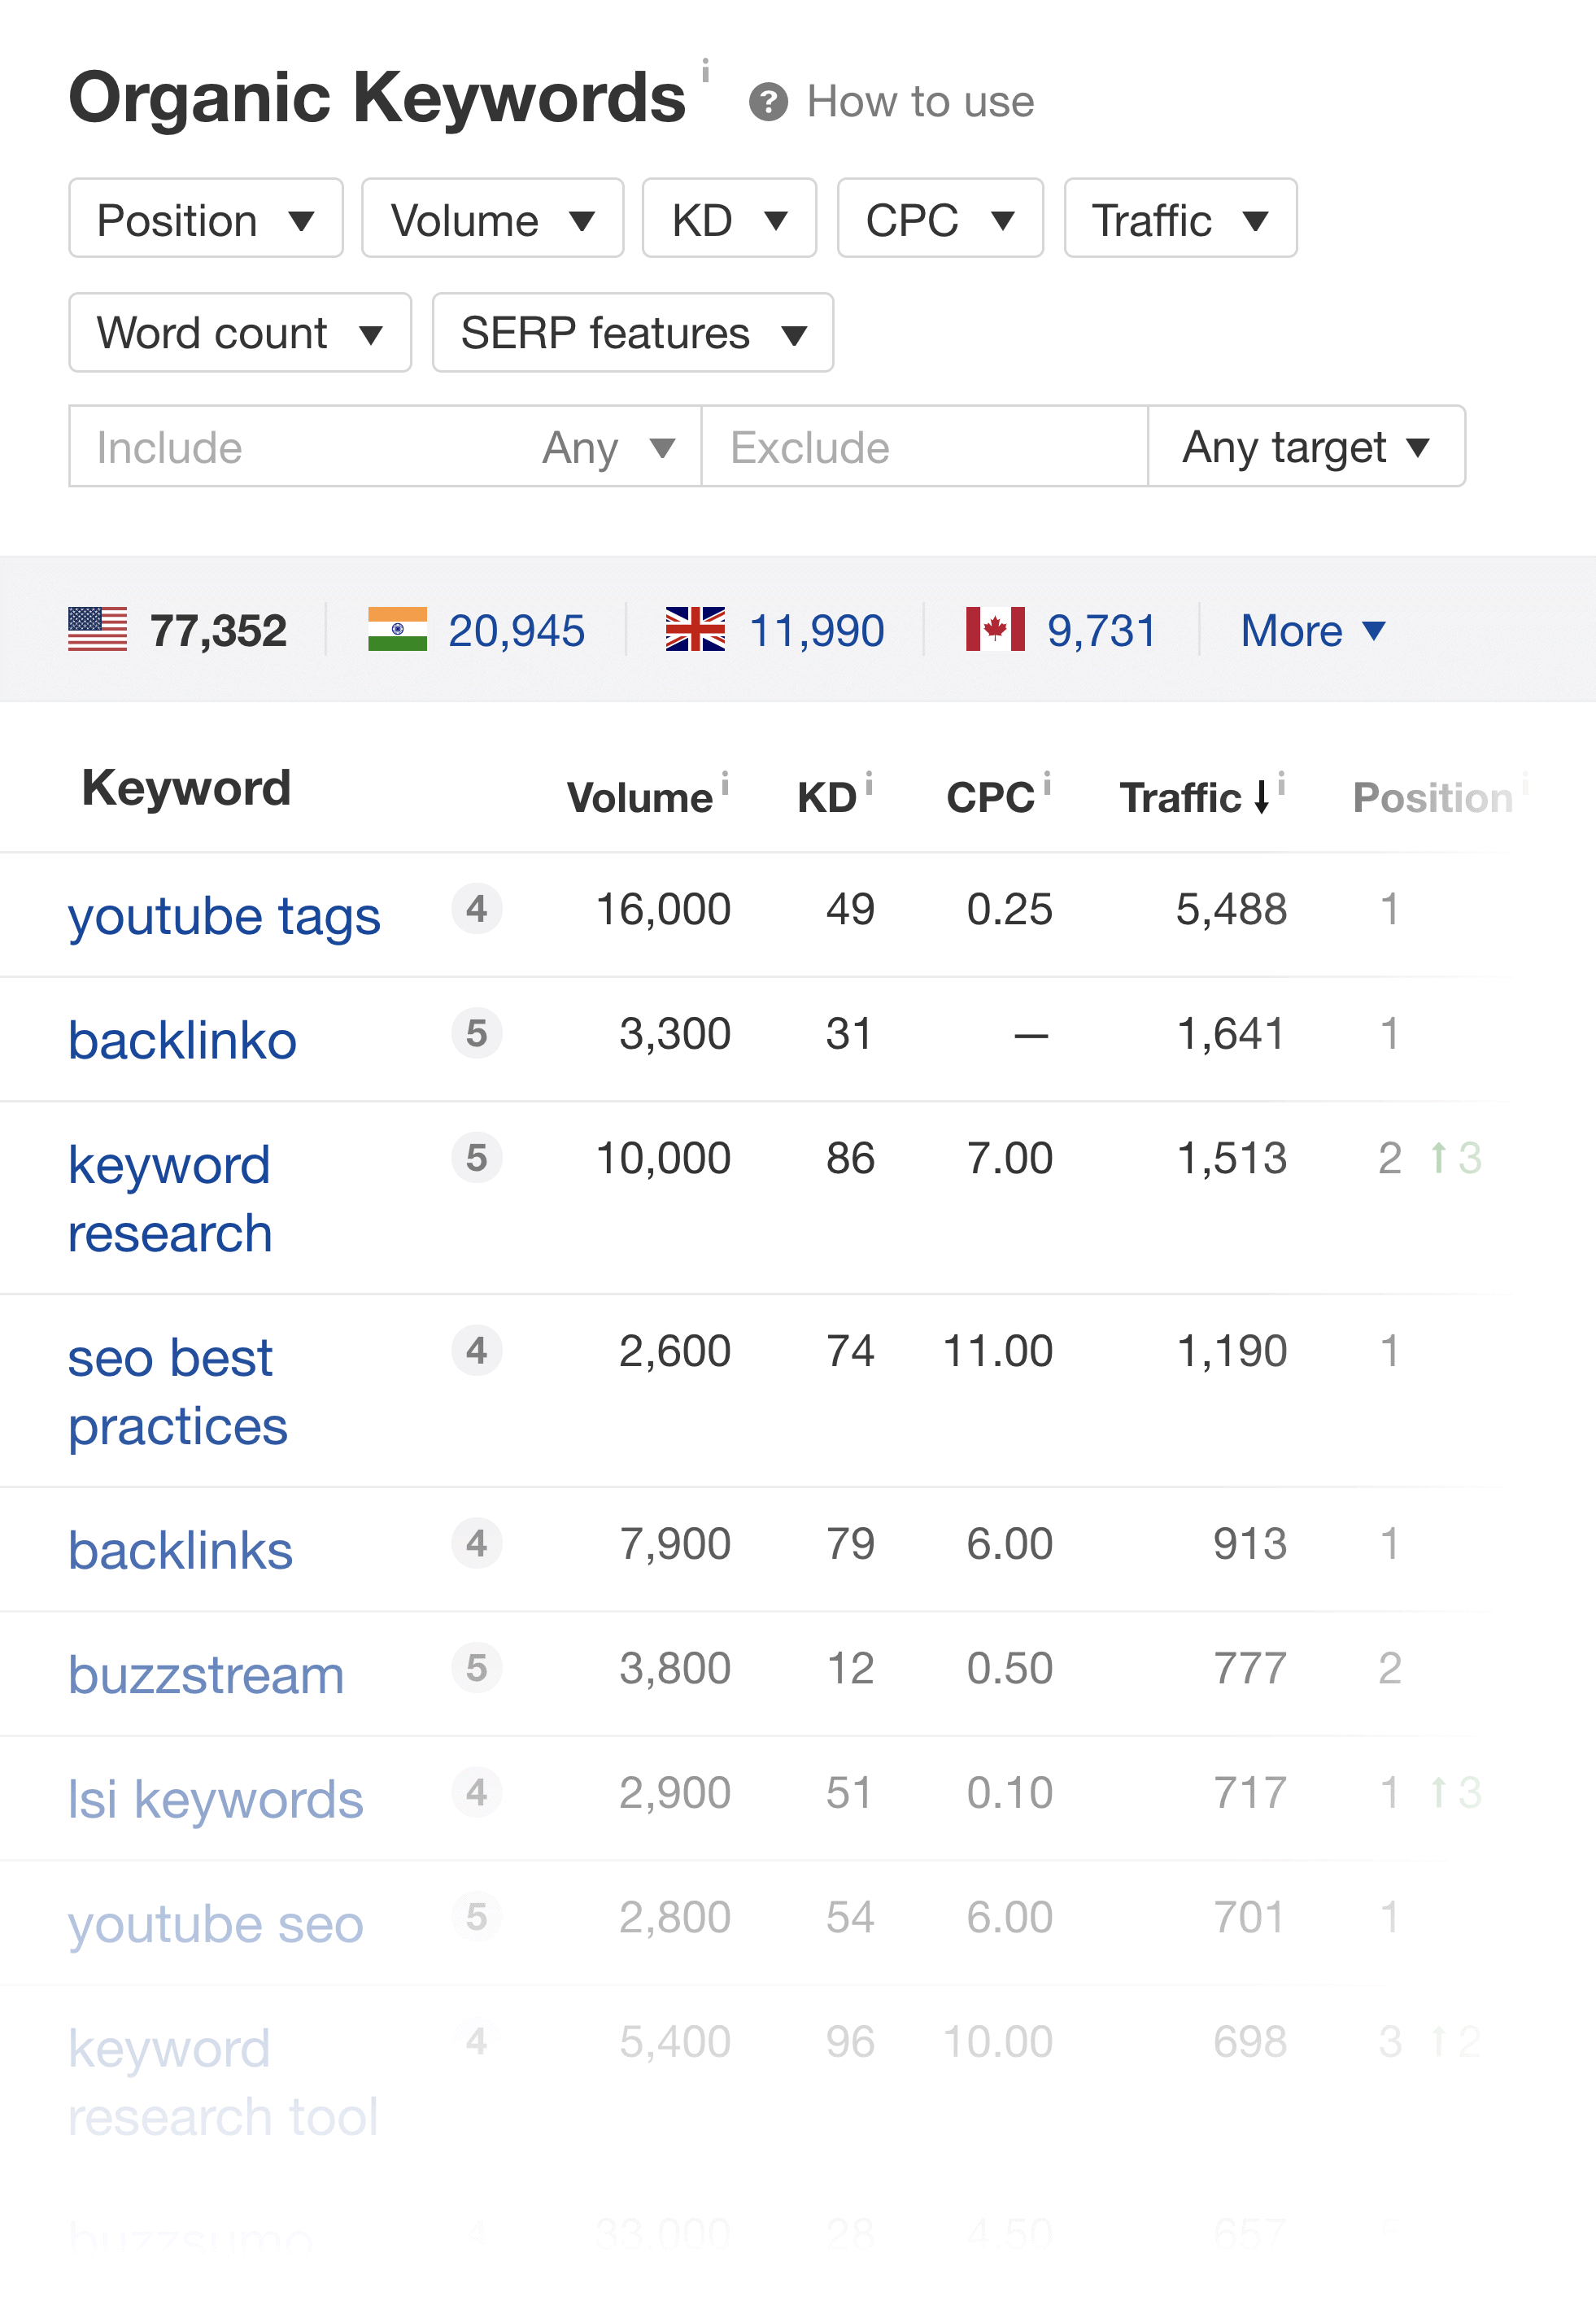Click SERP features badge for lsi keywords
This screenshot has height=2305, width=1596.
(477, 1793)
